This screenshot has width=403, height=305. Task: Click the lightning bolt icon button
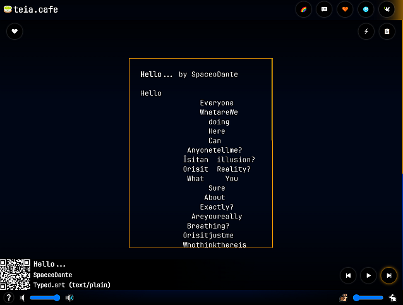point(366,32)
